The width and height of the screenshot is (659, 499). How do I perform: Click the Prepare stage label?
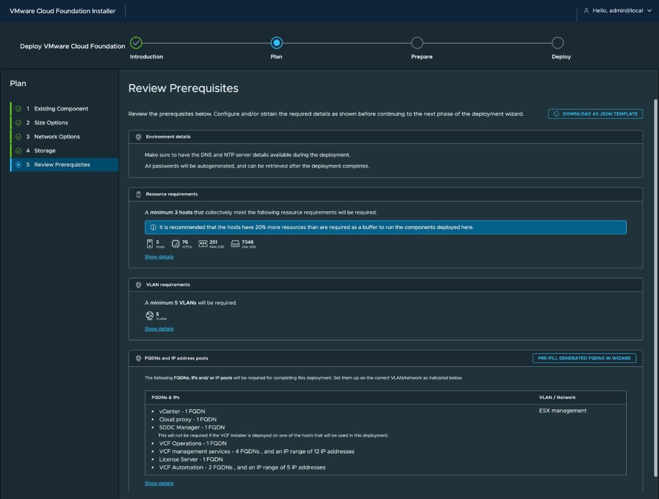click(x=422, y=57)
